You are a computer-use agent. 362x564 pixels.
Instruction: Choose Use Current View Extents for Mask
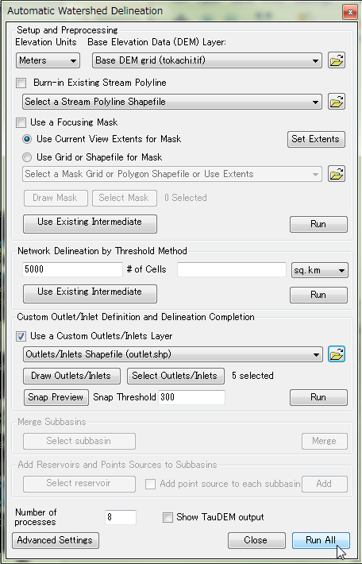(x=27, y=139)
